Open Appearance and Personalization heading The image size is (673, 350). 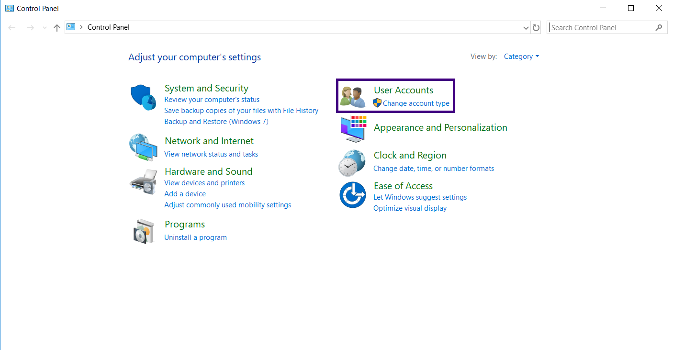click(440, 127)
